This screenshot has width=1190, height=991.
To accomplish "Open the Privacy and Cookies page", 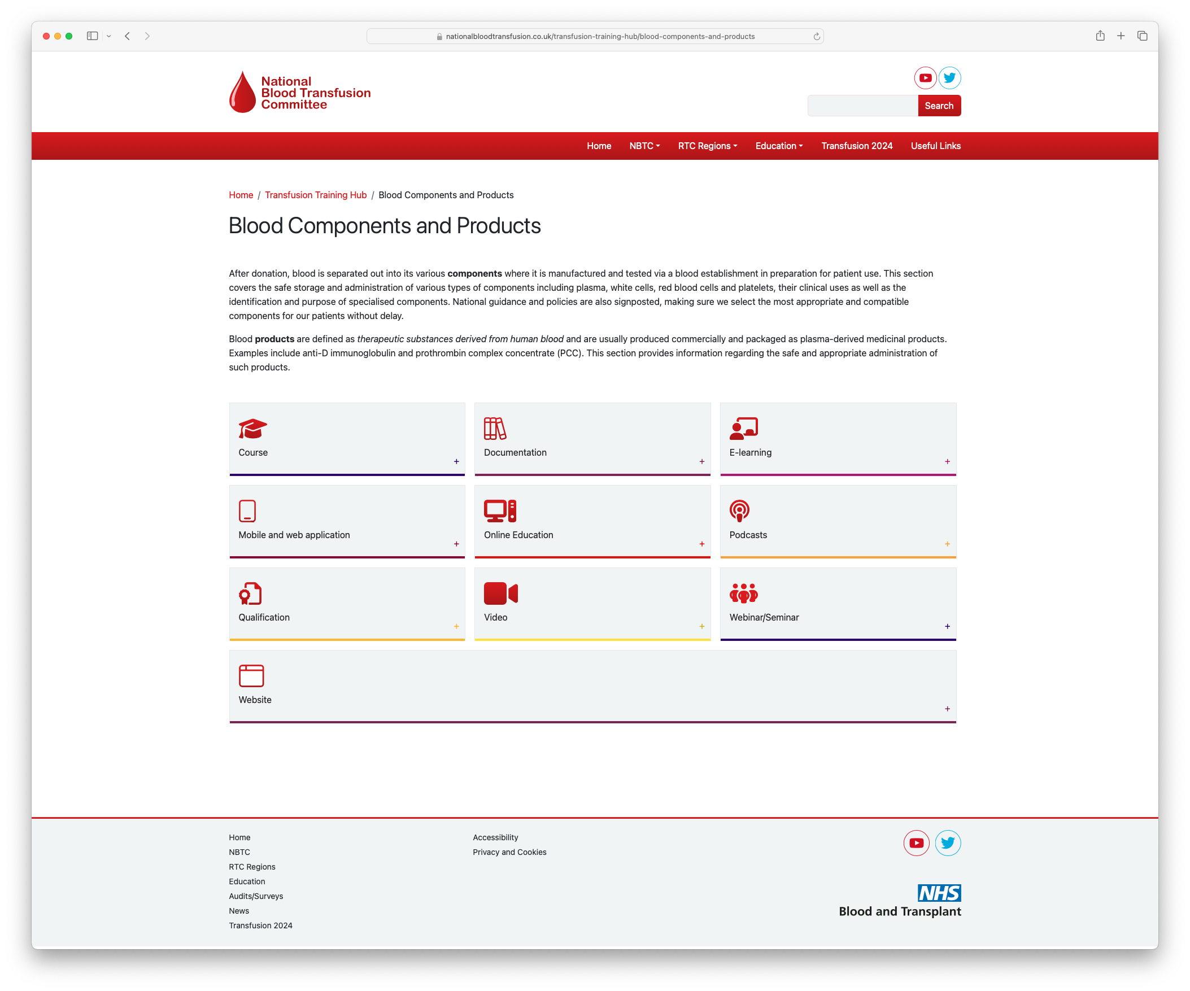I will pyautogui.click(x=509, y=852).
